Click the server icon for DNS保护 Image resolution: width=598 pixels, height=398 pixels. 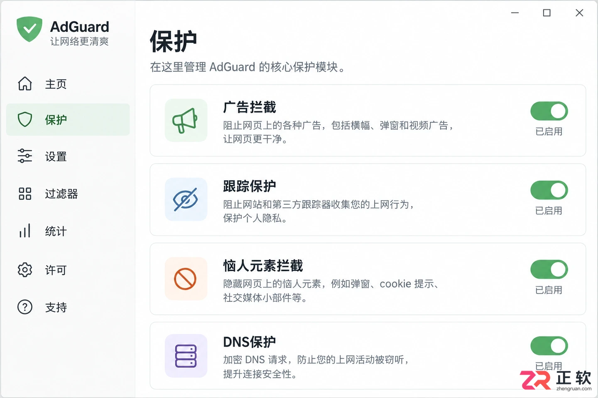(186, 356)
